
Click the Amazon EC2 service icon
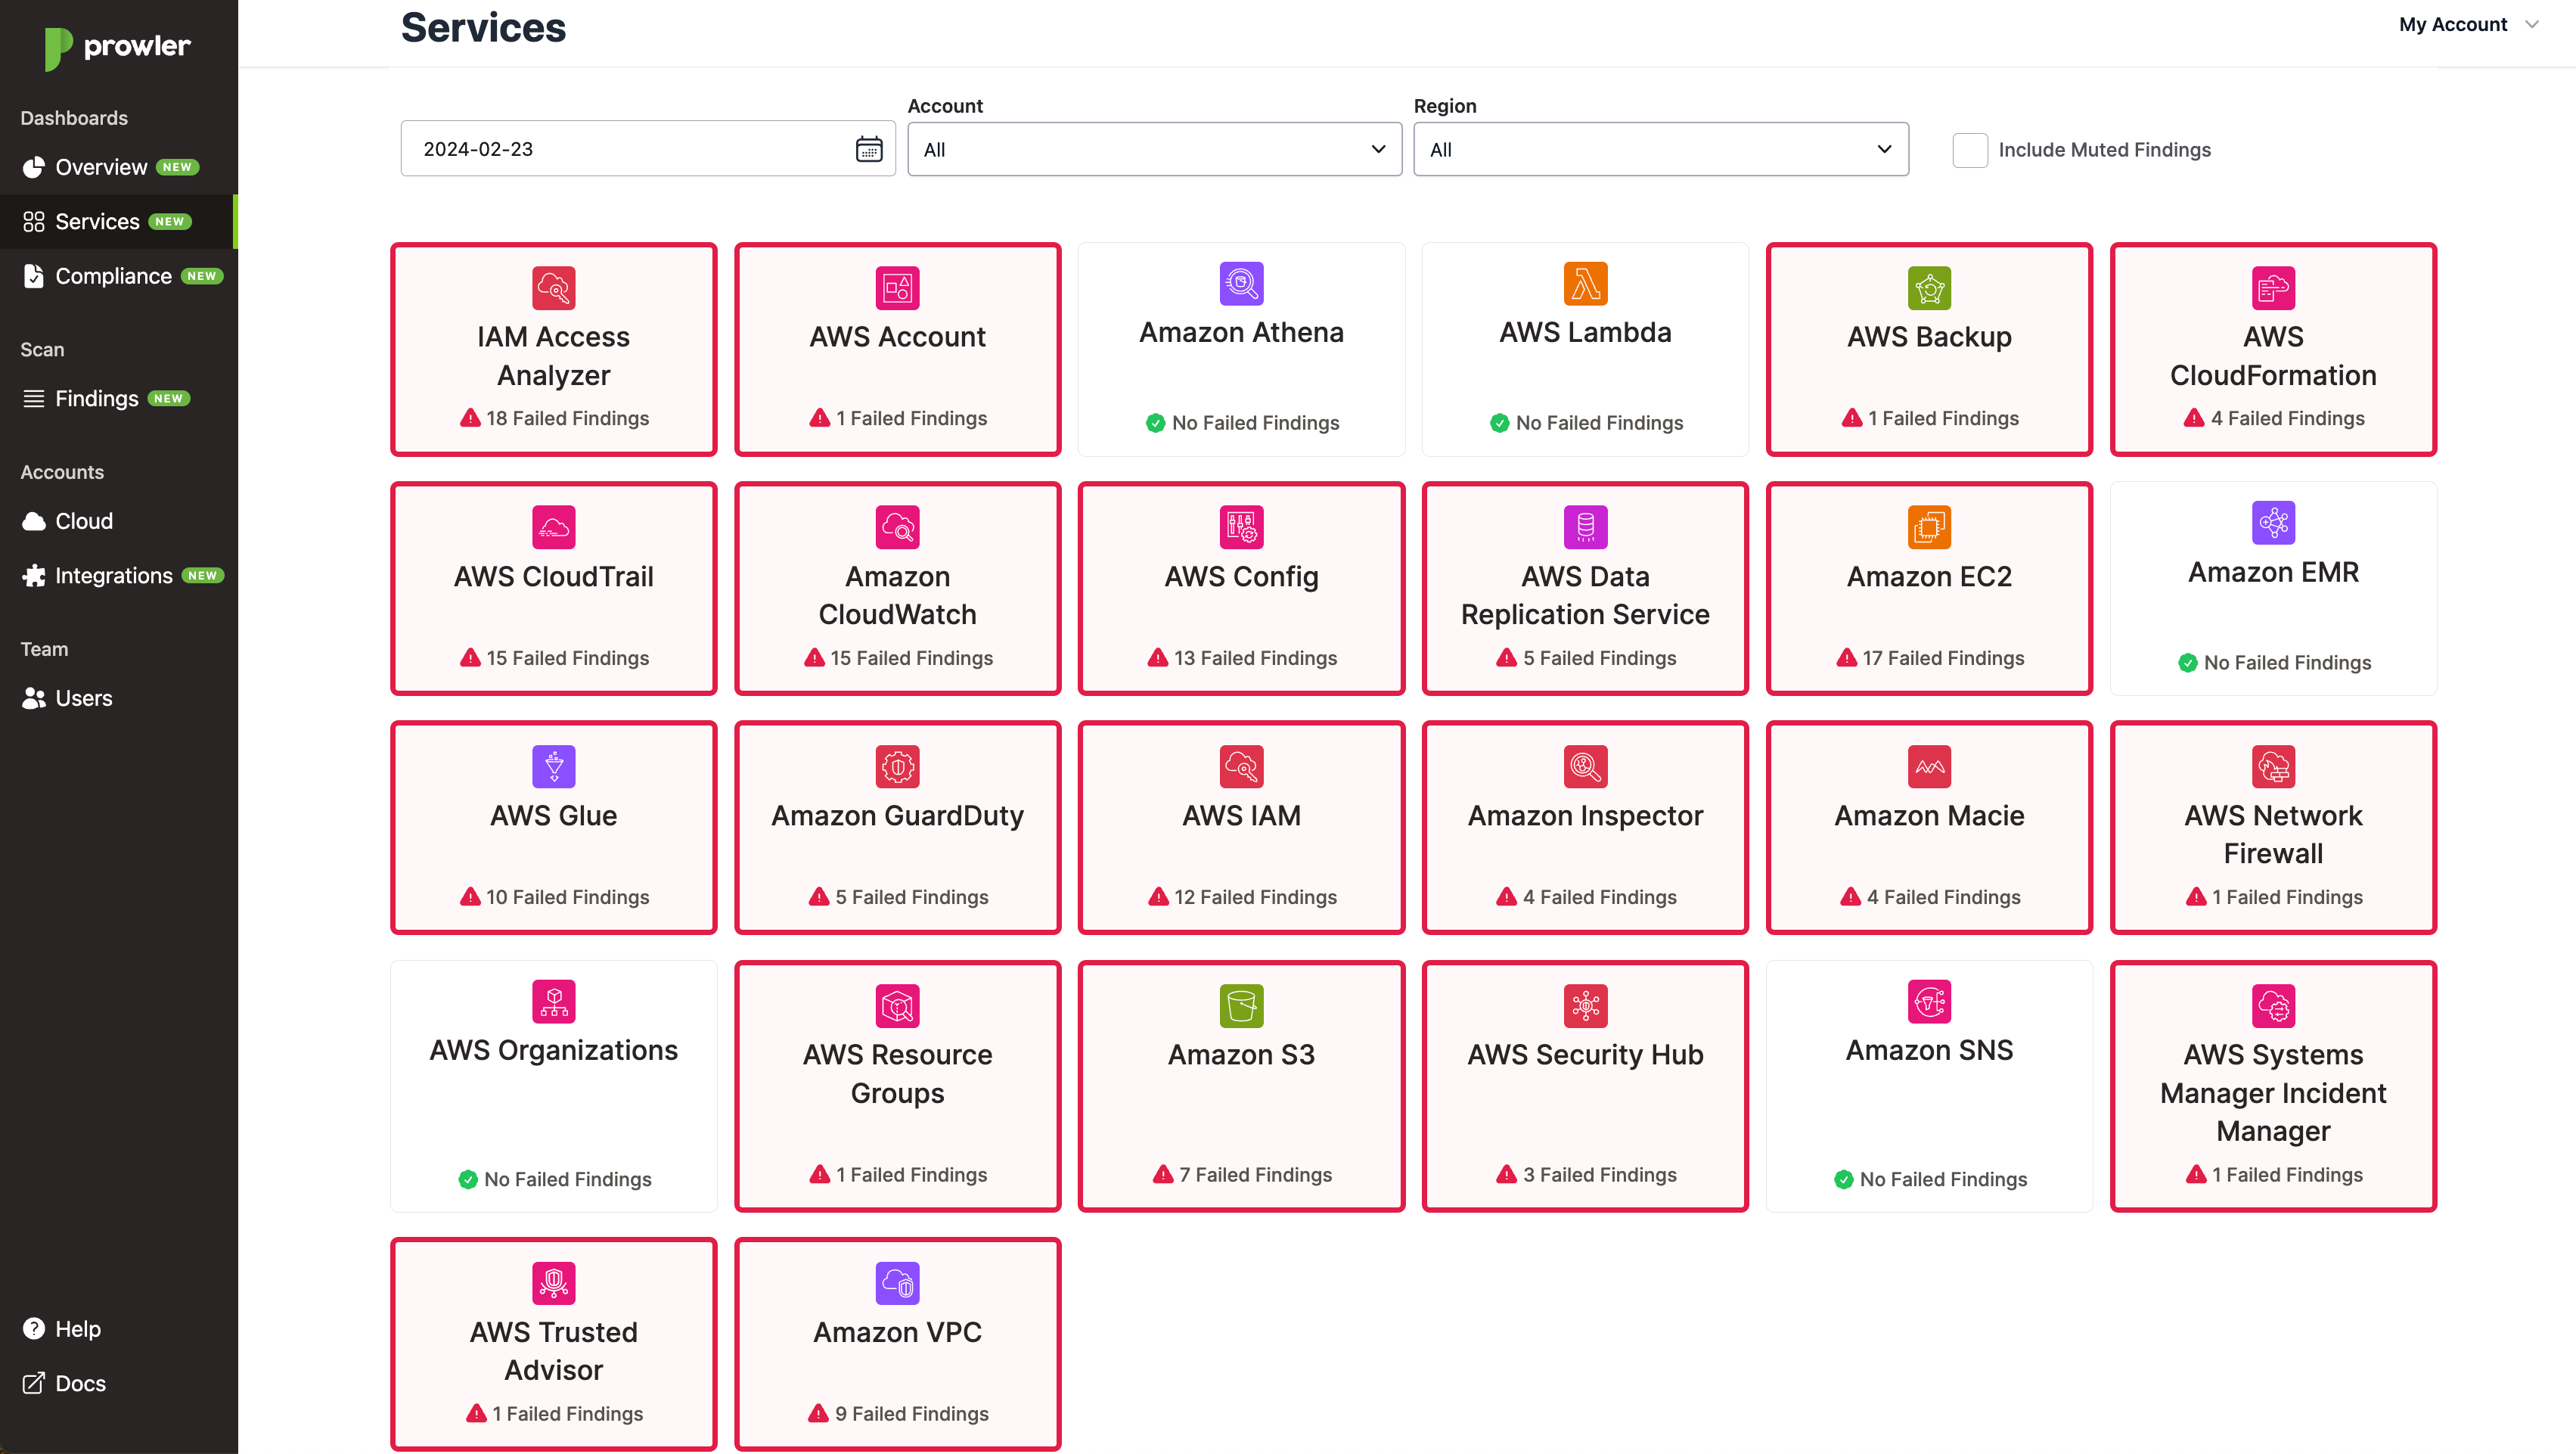pyautogui.click(x=1929, y=527)
